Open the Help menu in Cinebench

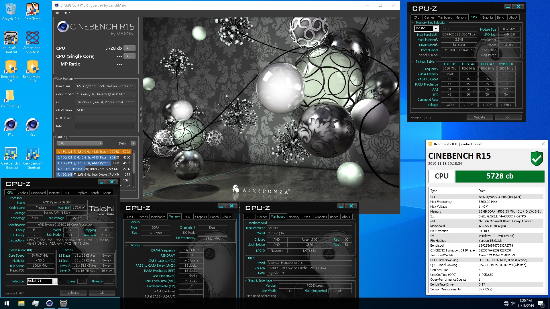[x=67, y=13]
